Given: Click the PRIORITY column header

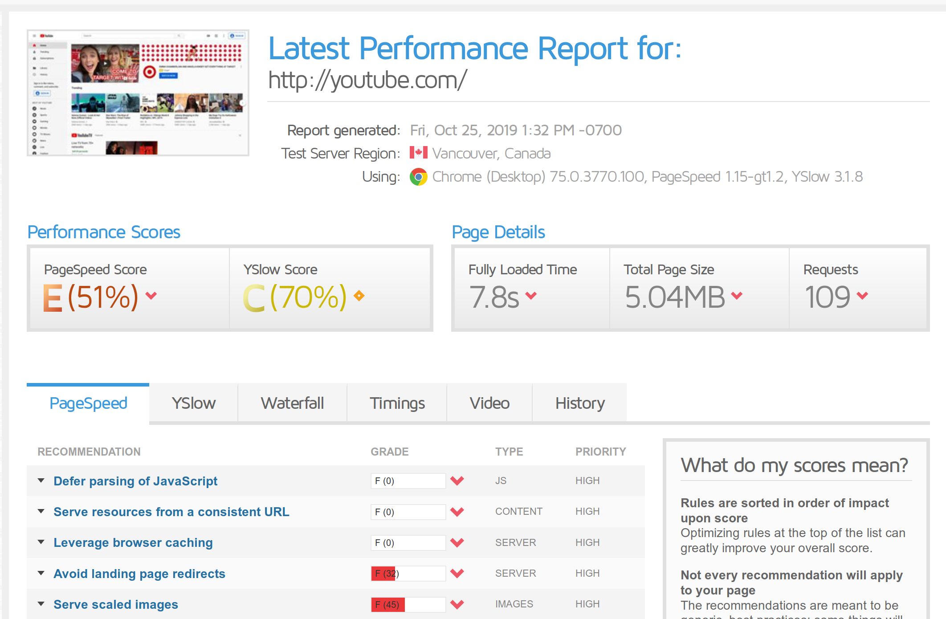Looking at the screenshot, I should [x=600, y=452].
